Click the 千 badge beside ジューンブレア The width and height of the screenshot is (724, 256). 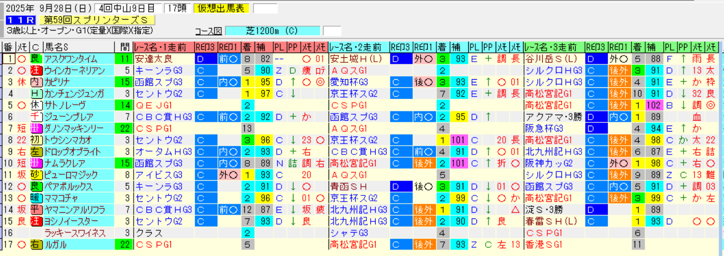[x=36, y=117]
